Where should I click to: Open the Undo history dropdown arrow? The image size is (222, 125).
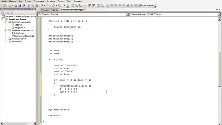[x=45, y=6]
